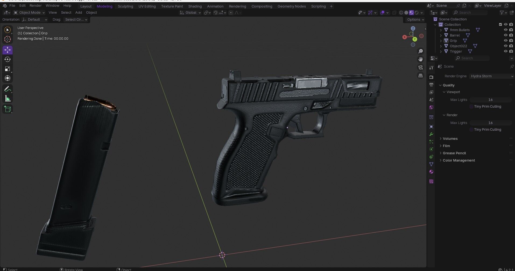Open the Modifiers properties tab
Image resolution: width=515 pixels, height=271 pixels.
coord(431,134)
